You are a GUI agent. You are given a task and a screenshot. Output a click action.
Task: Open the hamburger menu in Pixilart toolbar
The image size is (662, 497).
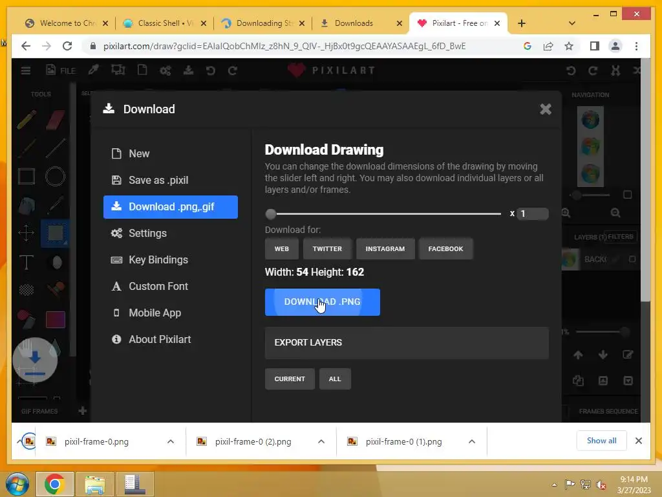[x=26, y=70]
